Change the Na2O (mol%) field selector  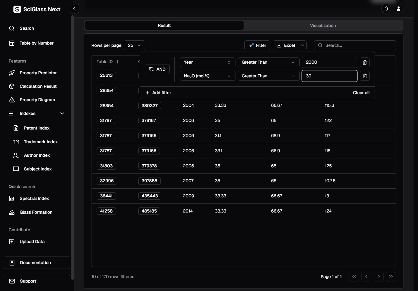tap(207, 76)
